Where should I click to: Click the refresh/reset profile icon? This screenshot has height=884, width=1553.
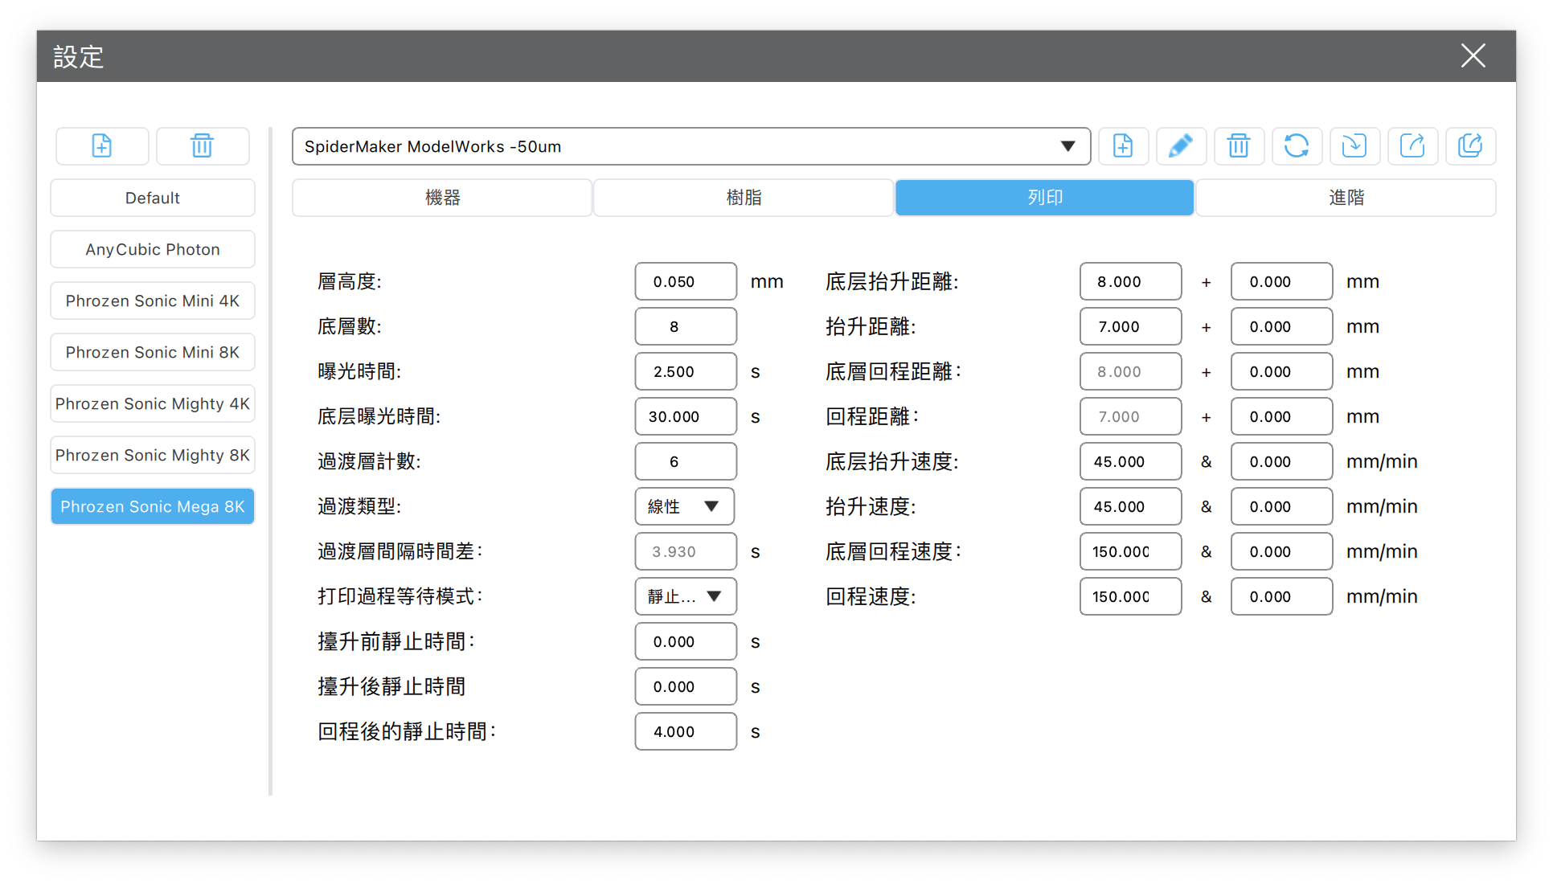[x=1296, y=146]
